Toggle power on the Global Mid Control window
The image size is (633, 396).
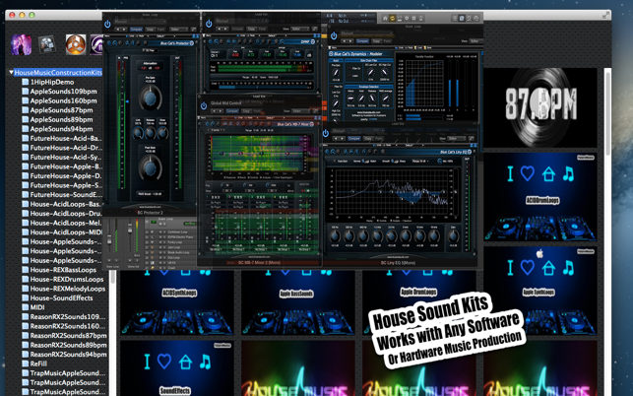pos(204,105)
